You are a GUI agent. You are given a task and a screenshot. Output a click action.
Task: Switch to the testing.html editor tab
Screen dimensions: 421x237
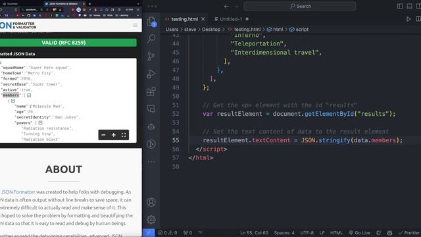pos(184,19)
